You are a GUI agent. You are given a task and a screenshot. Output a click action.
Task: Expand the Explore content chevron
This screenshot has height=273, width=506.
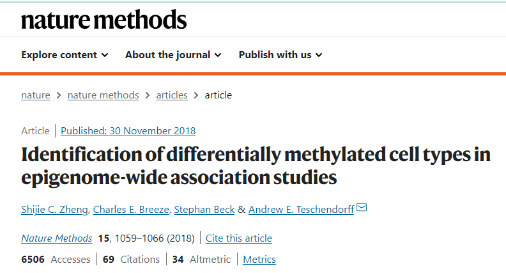[x=105, y=55]
